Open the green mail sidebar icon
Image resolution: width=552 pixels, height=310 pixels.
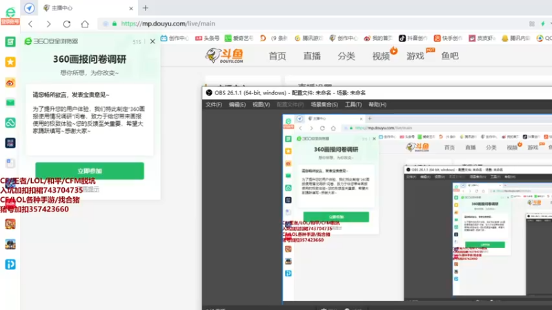click(10, 103)
